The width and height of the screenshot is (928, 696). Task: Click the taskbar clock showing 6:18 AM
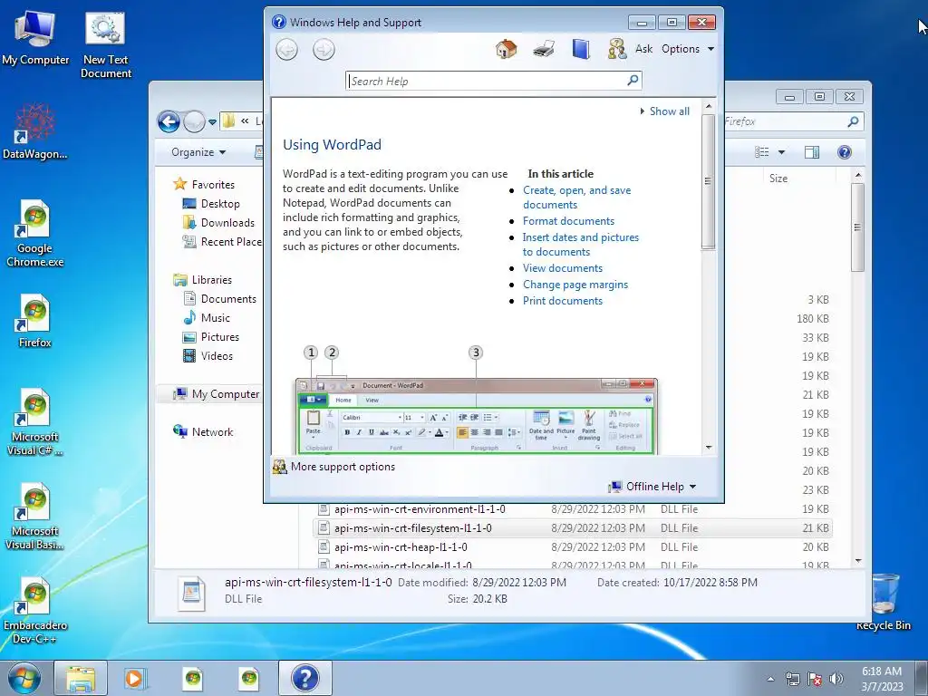click(882, 678)
